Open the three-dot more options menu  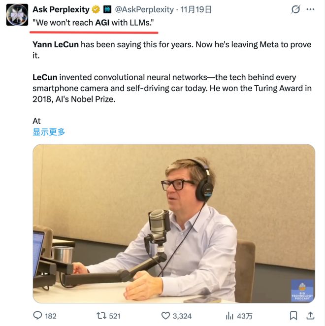[310, 9]
